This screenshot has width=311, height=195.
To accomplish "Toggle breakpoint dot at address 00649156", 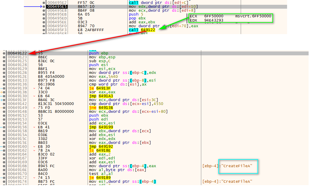I will tap(4, 127).
